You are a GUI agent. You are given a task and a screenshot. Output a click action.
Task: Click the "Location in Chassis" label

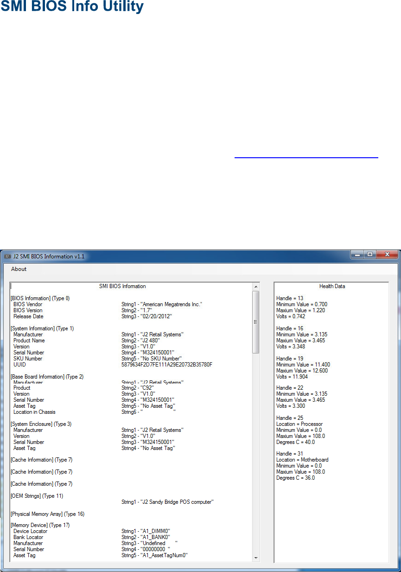pos(34,412)
